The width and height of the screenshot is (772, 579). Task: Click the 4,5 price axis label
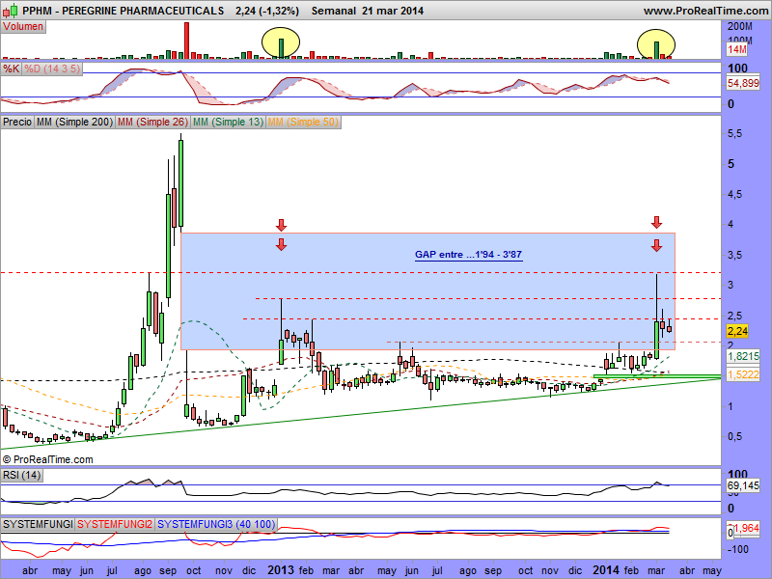(735, 195)
